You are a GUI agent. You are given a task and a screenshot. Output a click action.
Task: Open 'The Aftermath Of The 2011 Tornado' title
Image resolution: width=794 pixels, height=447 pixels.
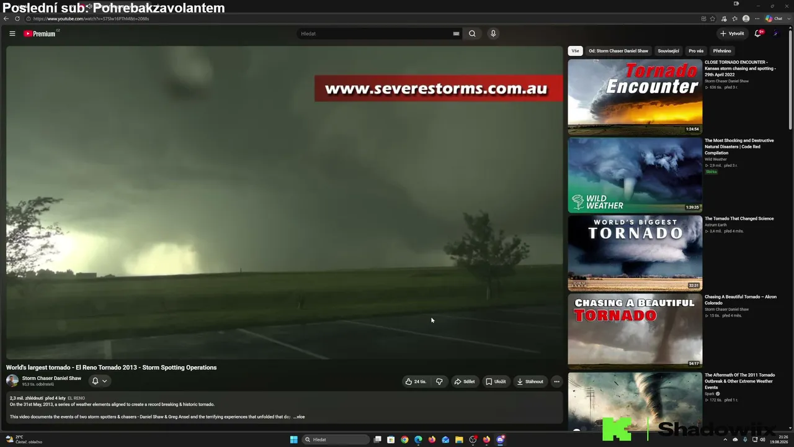pyautogui.click(x=740, y=381)
